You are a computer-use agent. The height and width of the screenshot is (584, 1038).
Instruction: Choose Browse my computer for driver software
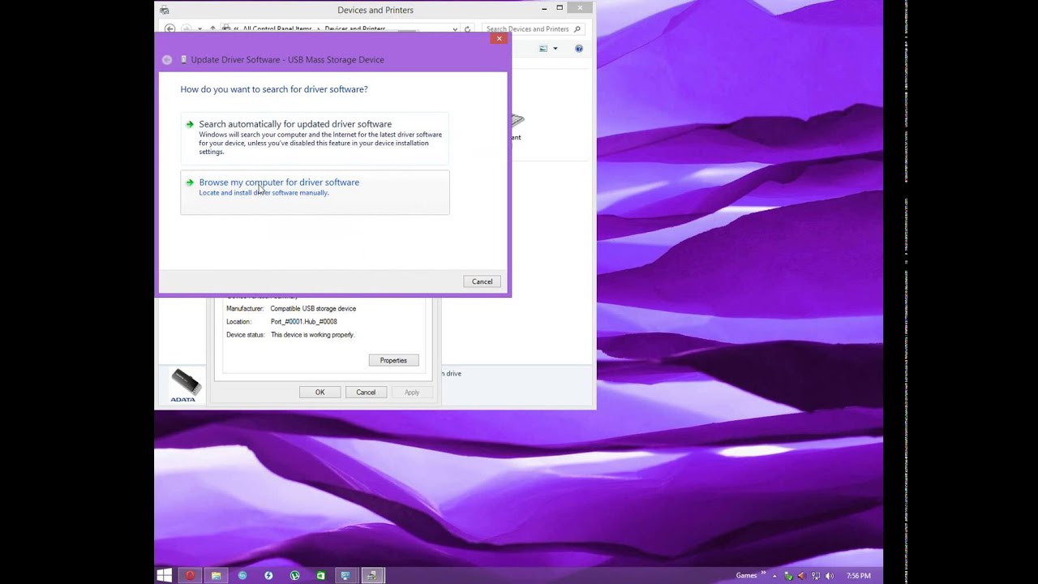tap(315, 192)
